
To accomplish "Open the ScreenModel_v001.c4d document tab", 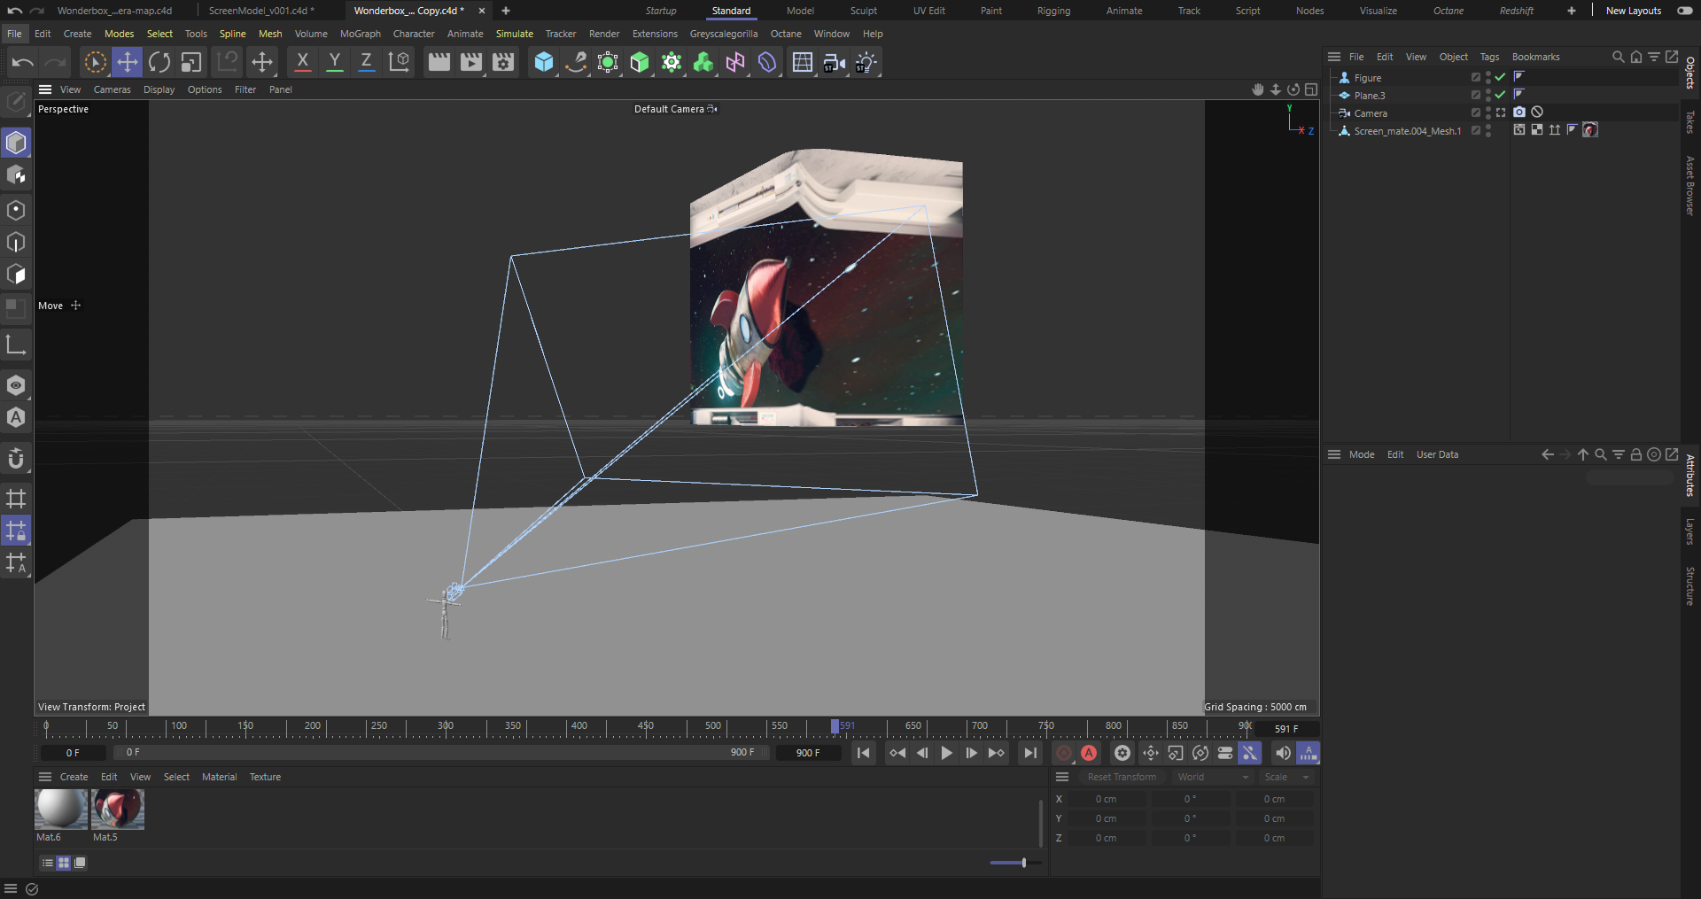I will (x=261, y=11).
